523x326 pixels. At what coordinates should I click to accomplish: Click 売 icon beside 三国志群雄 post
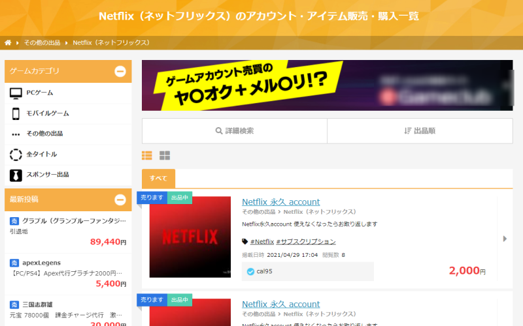[x=14, y=304]
